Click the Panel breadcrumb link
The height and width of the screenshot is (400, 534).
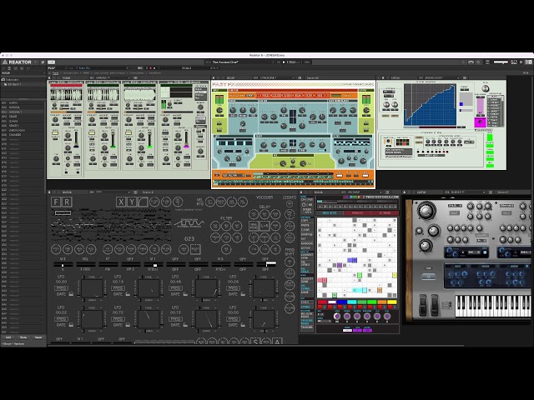[56, 72]
